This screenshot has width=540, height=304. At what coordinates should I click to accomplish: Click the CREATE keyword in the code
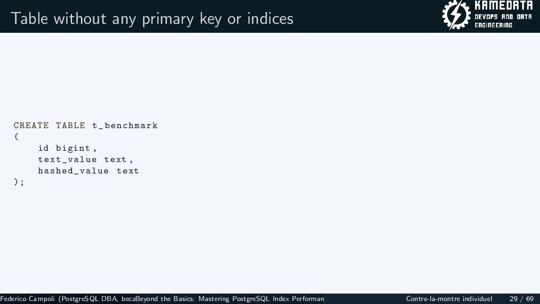(32, 125)
